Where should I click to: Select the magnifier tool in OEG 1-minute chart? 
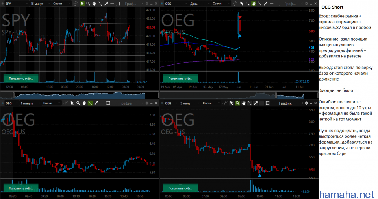(x=78, y=103)
